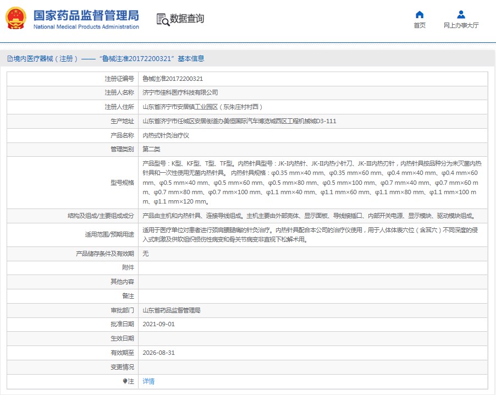The width and height of the screenshot is (496, 395).
Task: Click the 首页 text link
Action: [x=420, y=25]
